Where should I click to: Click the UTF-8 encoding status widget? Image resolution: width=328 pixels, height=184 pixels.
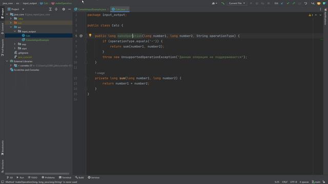tap(293, 182)
